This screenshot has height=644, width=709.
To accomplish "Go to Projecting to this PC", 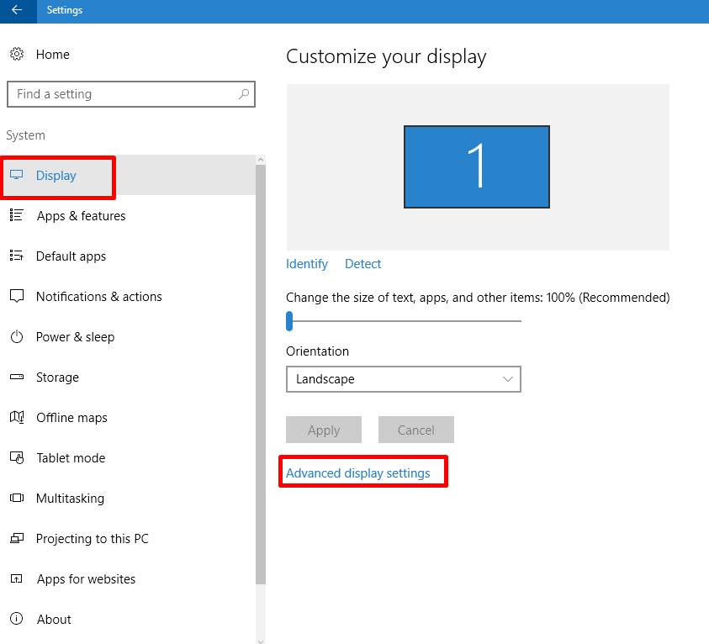I will point(92,539).
